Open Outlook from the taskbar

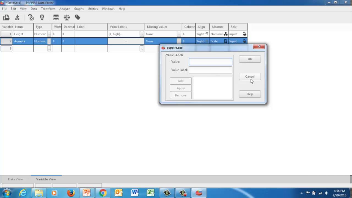(119, 193)
